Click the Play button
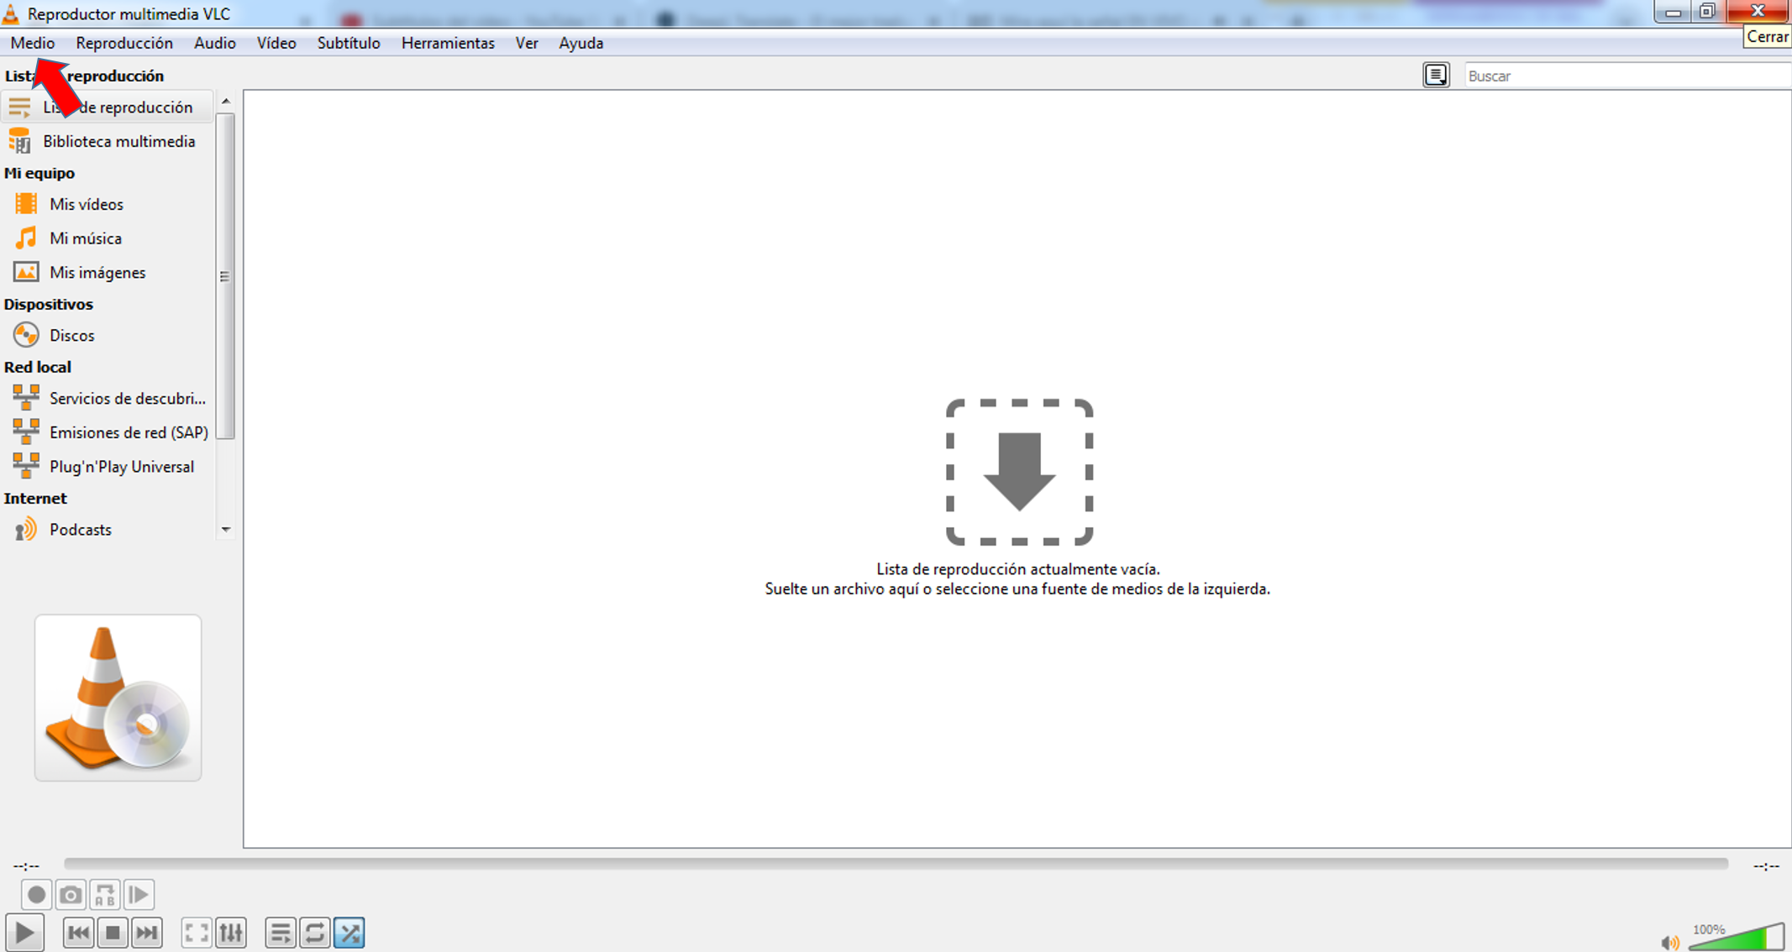The image size is (1792, 952). click(24, 932)
